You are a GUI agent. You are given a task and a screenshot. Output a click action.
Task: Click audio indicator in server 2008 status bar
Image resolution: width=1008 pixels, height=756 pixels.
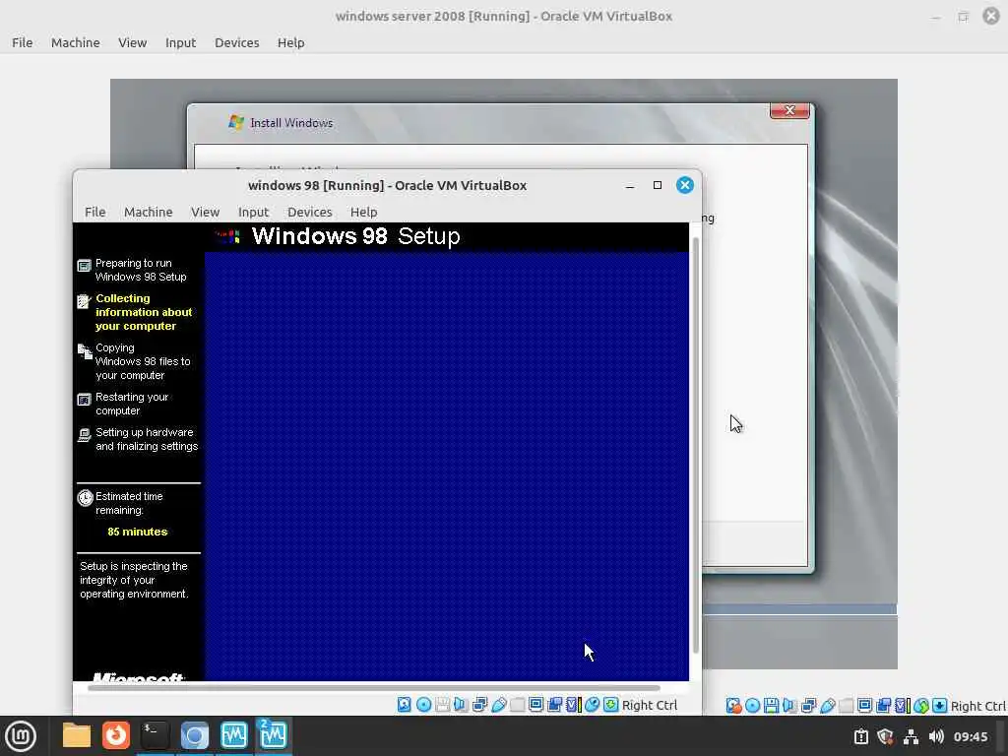click(x=789, y=706)
